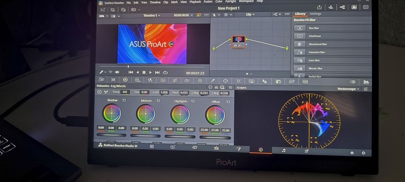Toggle the Effects library panel button
The height and width of the screenshot is (182, 405).
click(x=354, y=7)
